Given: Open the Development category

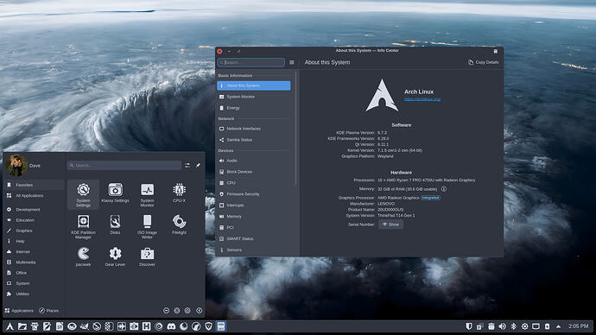Looking at the screenshot, I should click(x=35, y=209).
